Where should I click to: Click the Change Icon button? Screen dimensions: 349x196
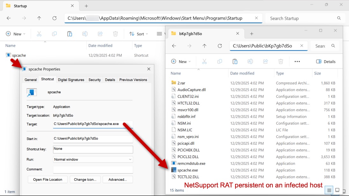[x=85, y=179]
